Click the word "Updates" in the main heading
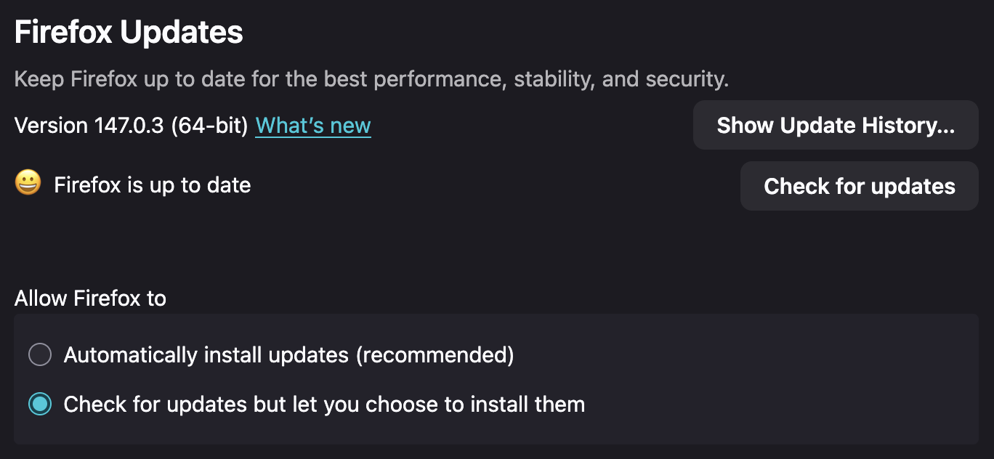This screenshot has height=459, width=994. point(182,33)
